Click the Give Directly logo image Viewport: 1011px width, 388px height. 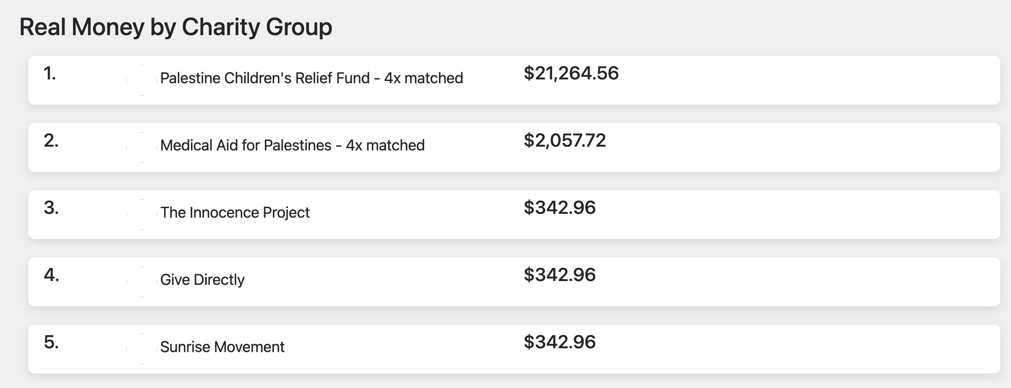[142, 282]
